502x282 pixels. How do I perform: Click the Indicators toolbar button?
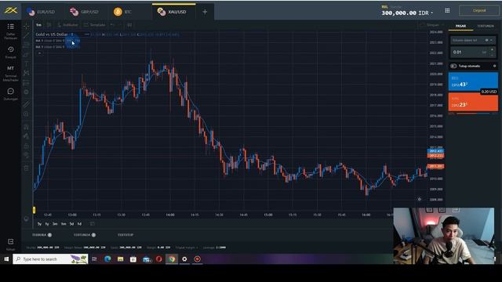[67, 25]
